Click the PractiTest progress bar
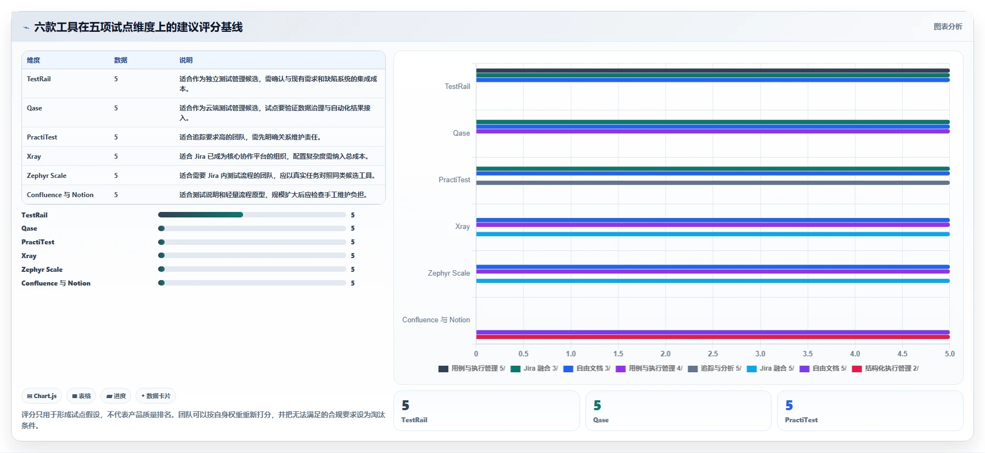985x453 pixels. click(252, 242)
